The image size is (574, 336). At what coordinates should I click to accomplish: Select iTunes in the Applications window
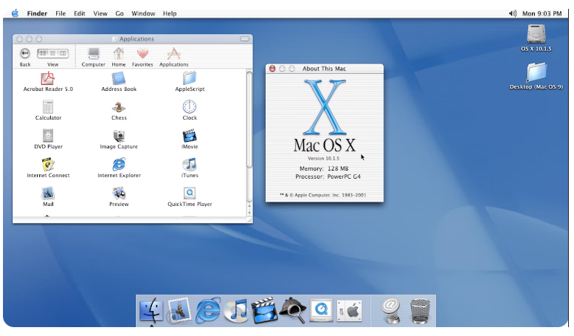190,165
